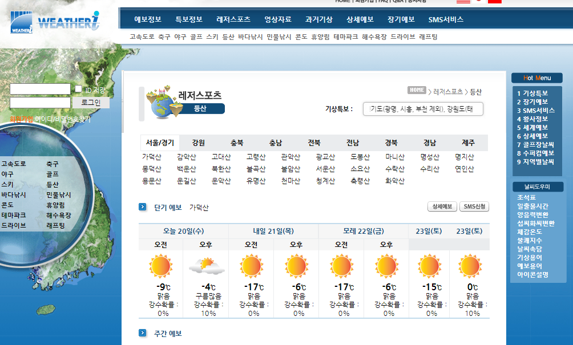The image size is (573, 345).
Task: Open the 영상자료 menu
Action: [x=278, y=19]
